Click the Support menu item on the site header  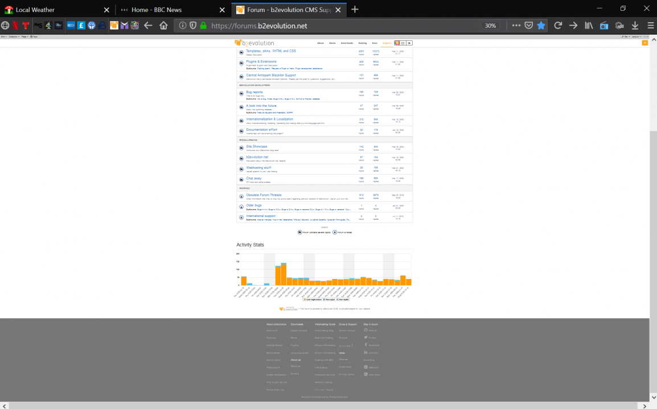click(387, 43)
